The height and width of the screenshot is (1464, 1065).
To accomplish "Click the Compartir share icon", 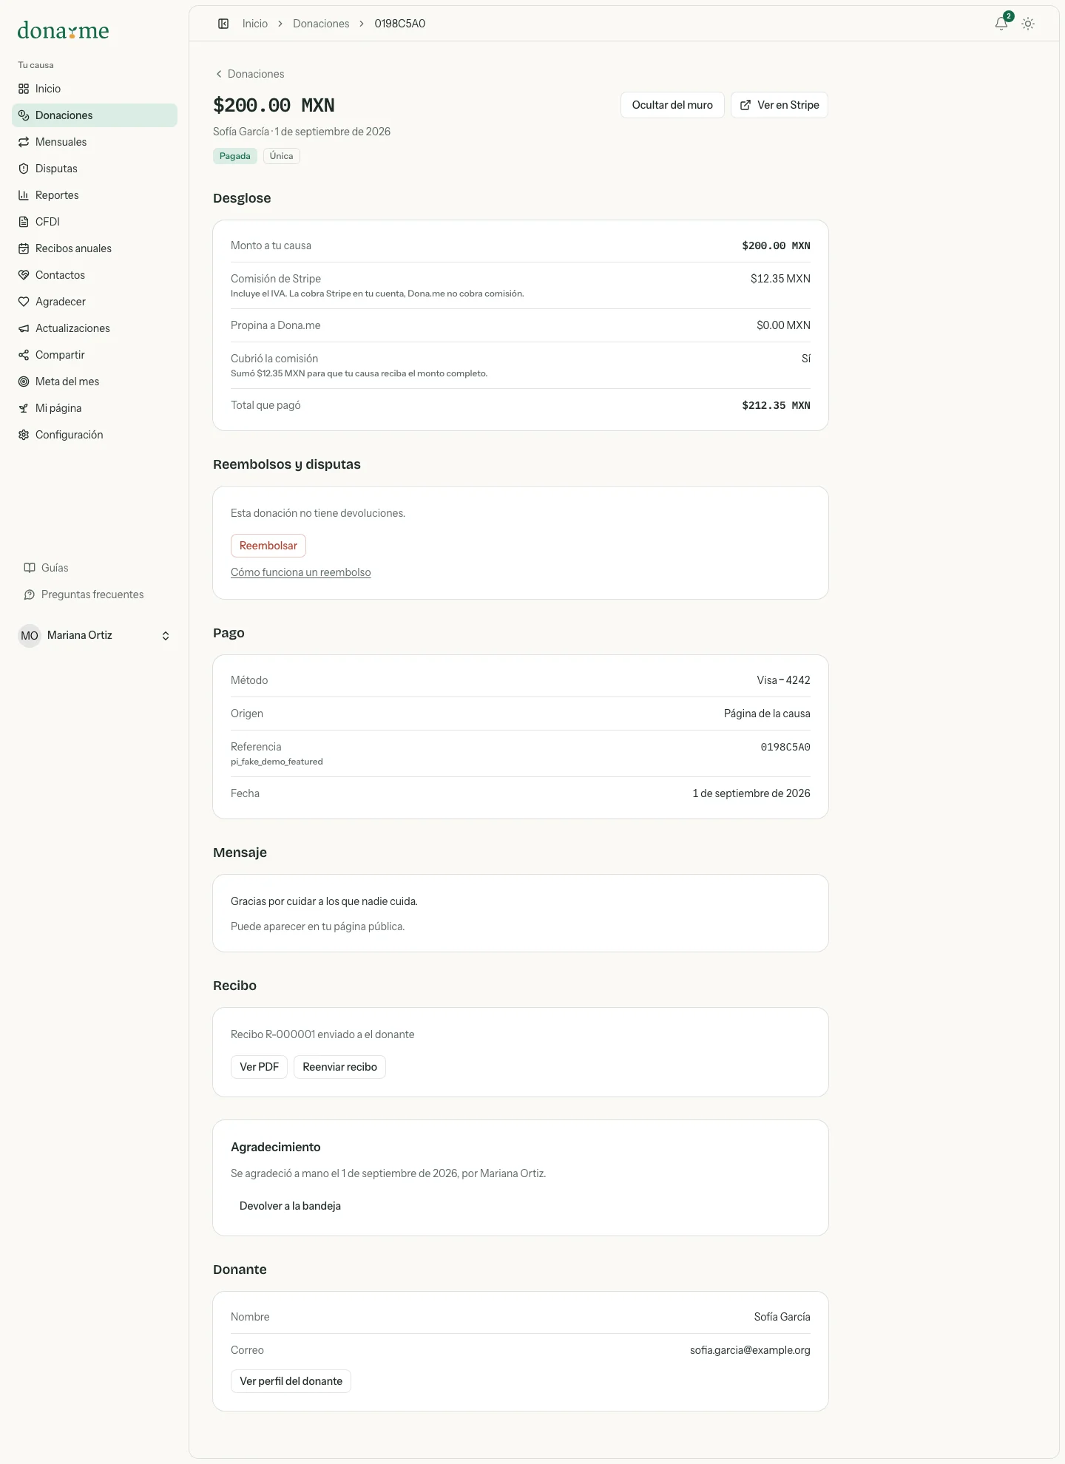I will [24, 355].
